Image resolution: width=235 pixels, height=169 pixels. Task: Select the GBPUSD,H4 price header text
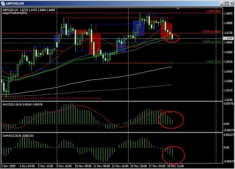pos(29,10)
